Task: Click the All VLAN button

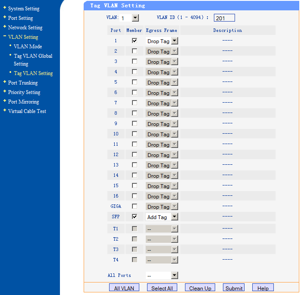Action: tap(124, 288)
